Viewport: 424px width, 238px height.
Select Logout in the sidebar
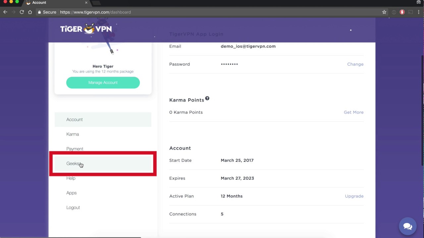[103, 208]
